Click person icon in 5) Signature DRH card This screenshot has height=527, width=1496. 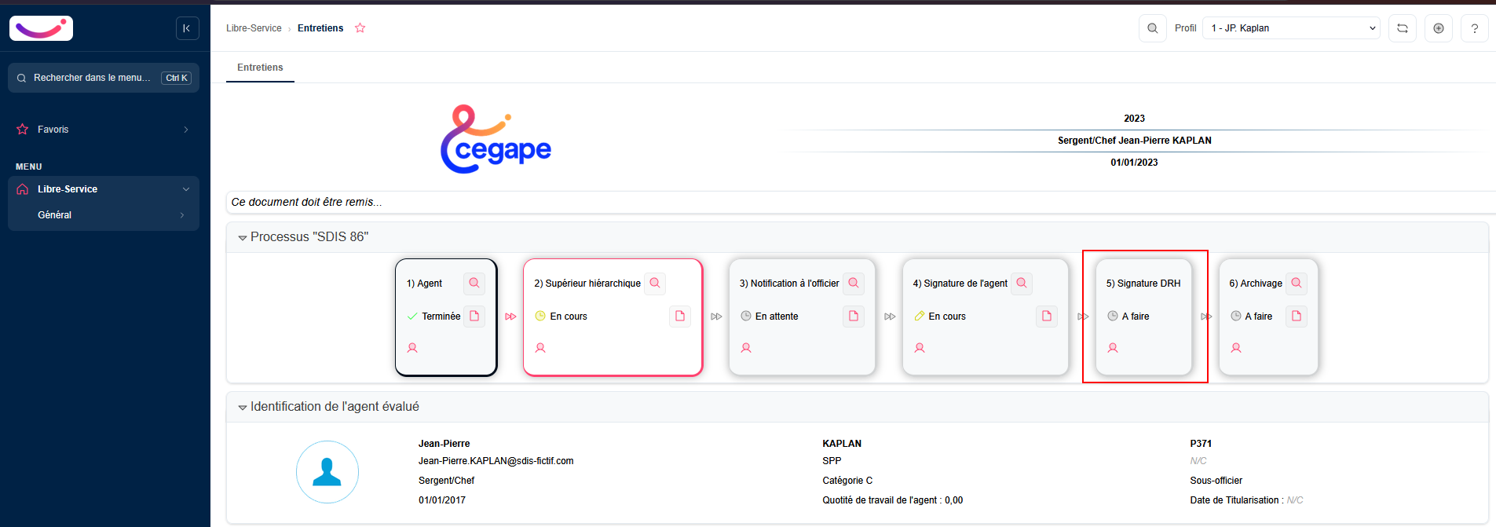tap(1113, 348)
